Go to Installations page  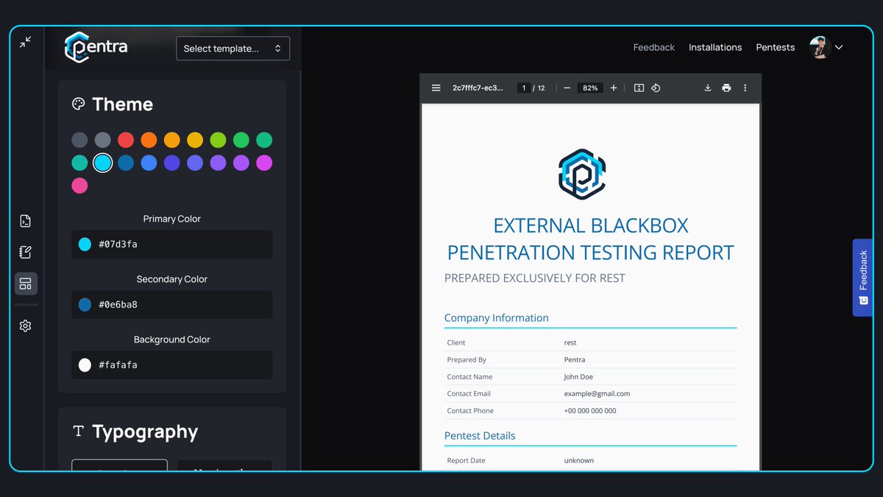715,47
